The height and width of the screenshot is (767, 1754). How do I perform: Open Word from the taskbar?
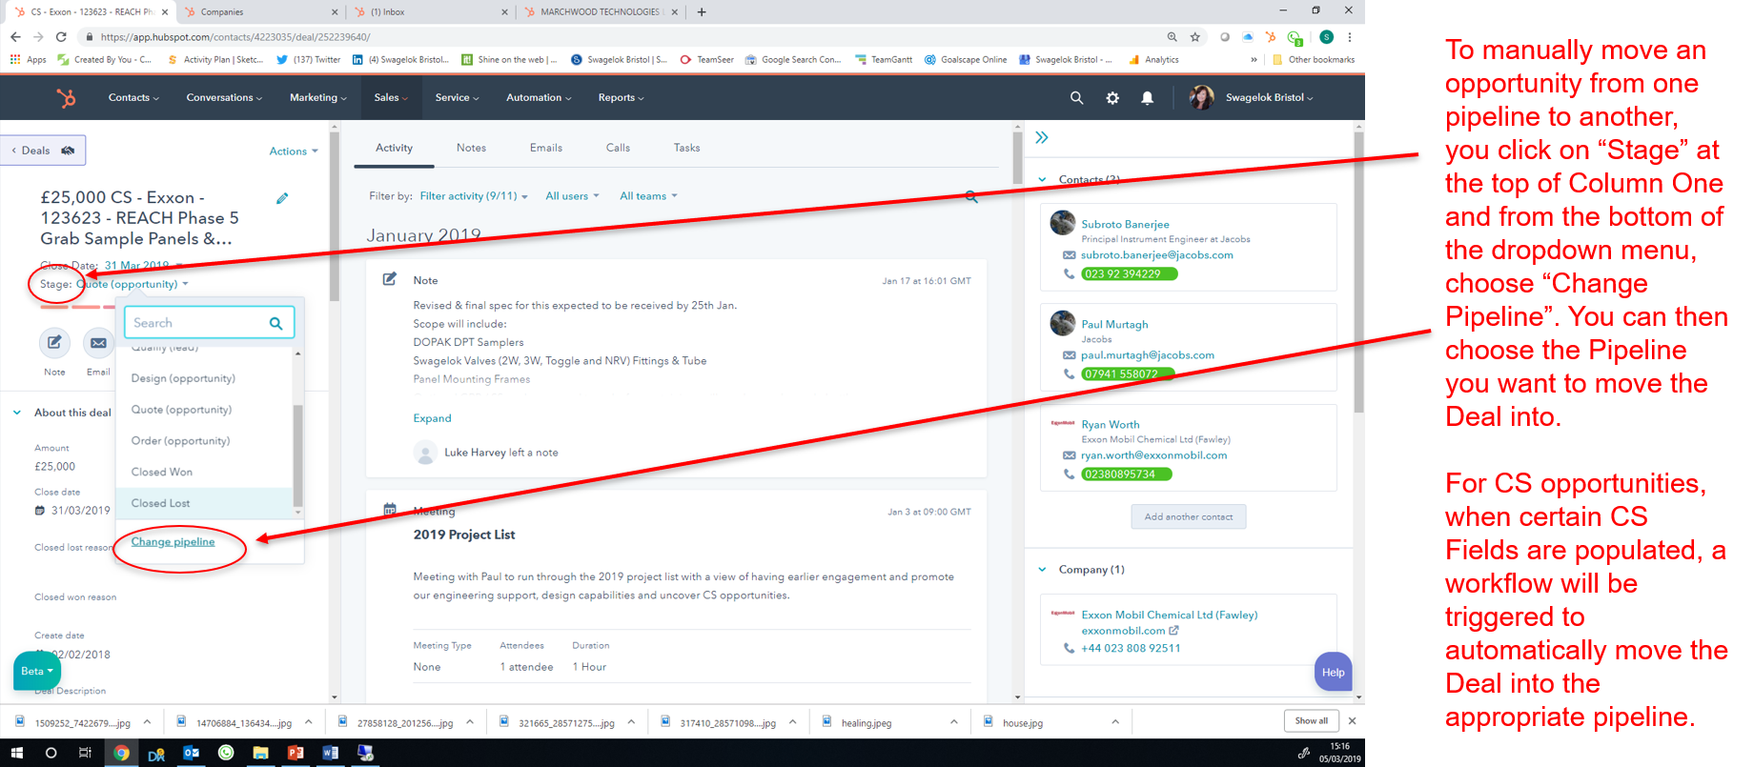(330, 753)
